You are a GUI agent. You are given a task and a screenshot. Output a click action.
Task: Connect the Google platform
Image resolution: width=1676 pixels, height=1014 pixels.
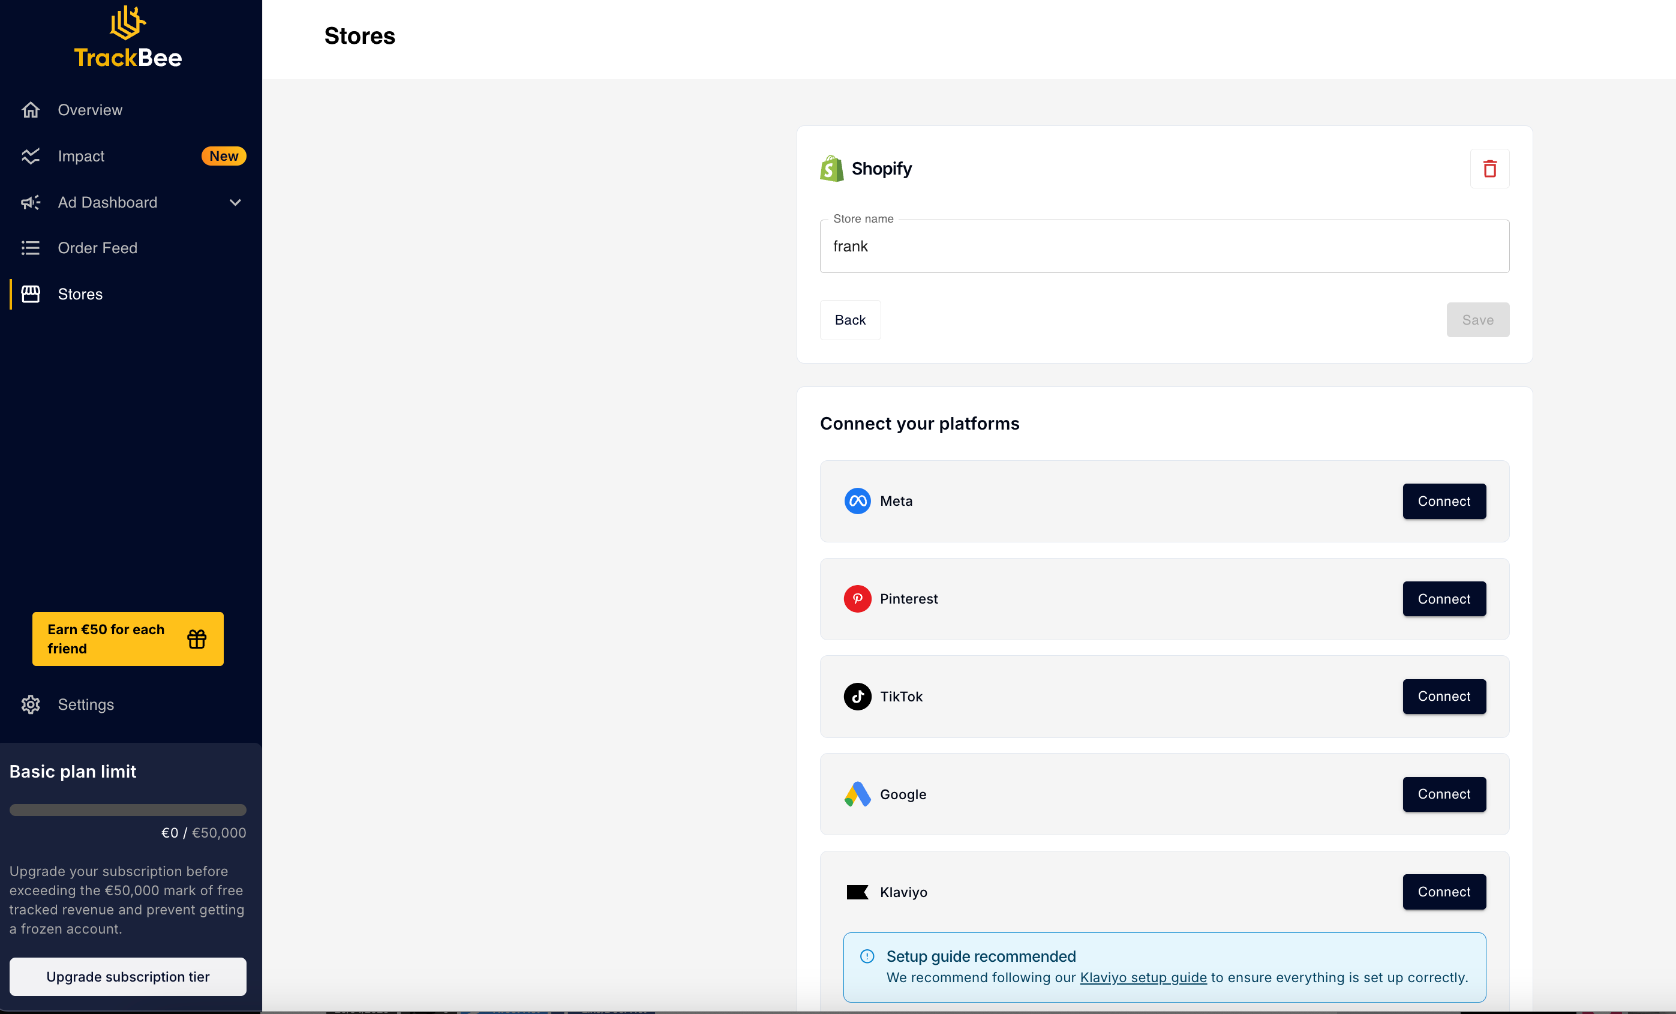[x=1444, y=794]
